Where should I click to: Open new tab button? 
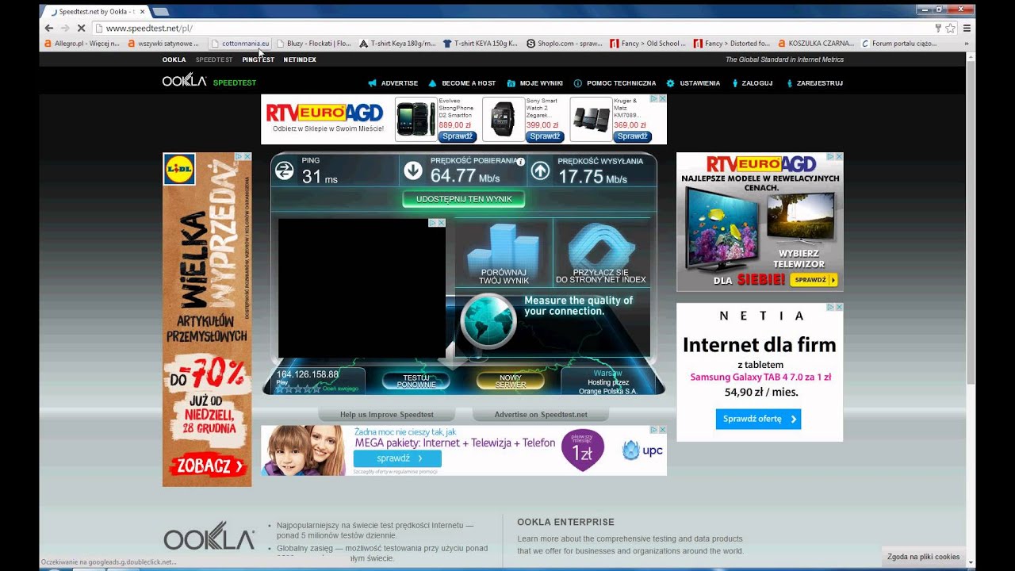click(160, 11)
